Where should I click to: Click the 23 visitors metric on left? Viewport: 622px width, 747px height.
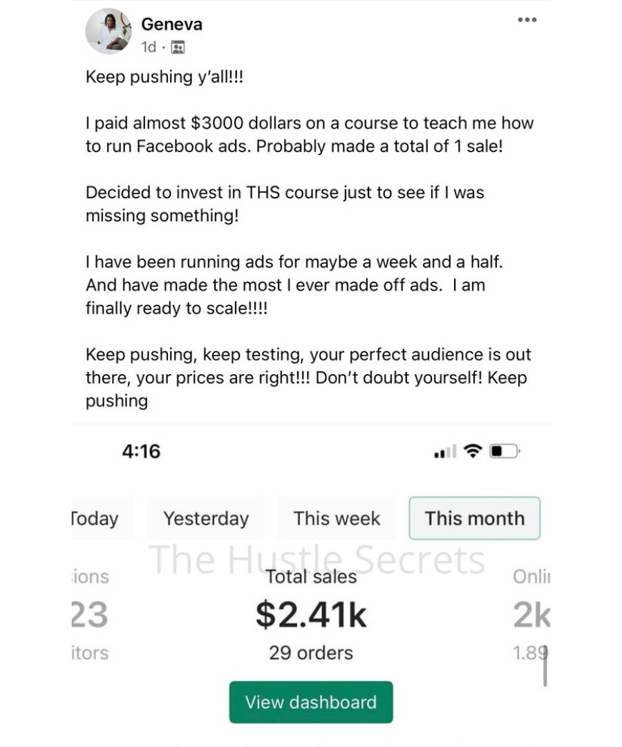pyautogui.click(x=89, y=615)
